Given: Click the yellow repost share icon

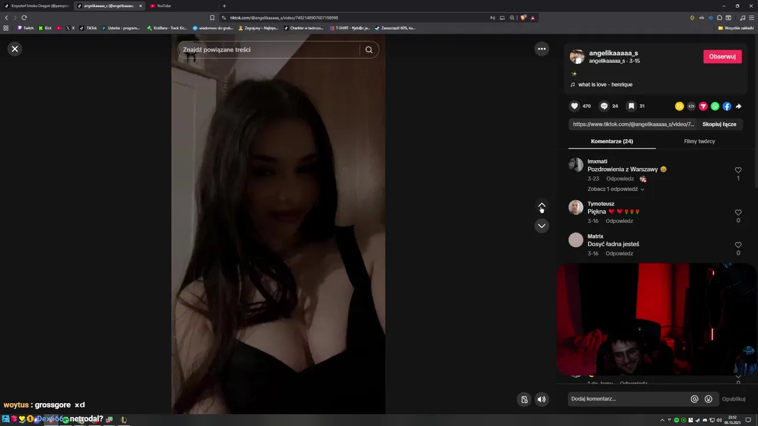Looking at the screenshot, I should [x=679, y=106].
